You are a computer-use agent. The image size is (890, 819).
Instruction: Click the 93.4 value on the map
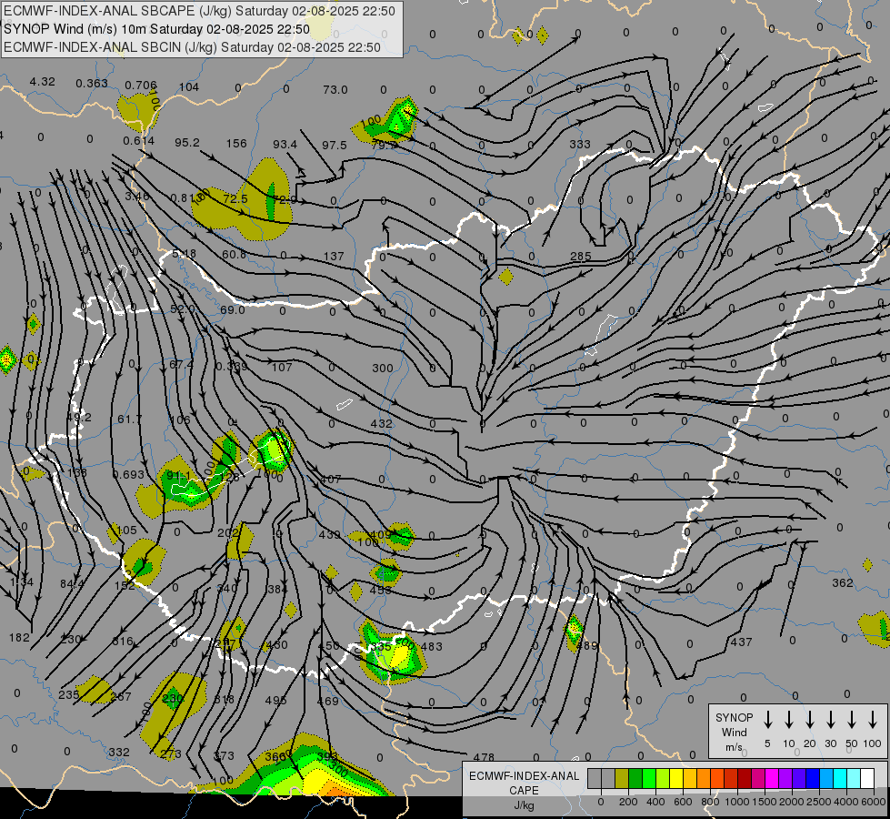(285, 145)
